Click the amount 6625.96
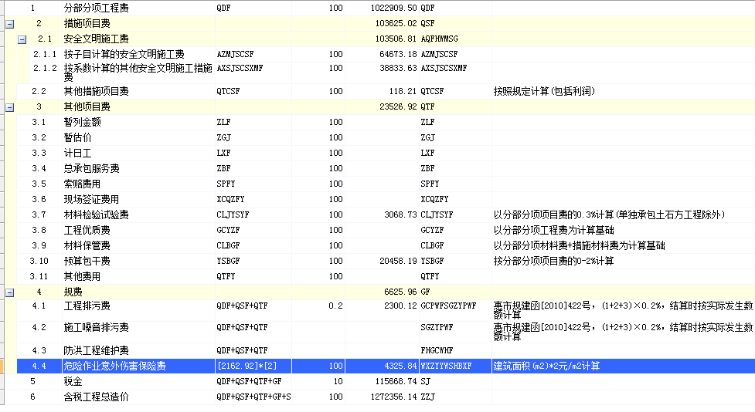 (400, 292)
